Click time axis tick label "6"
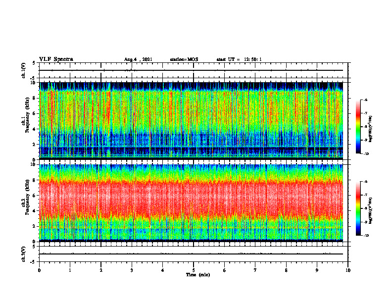Screen dimensions: 392x303 pos(225,270)
